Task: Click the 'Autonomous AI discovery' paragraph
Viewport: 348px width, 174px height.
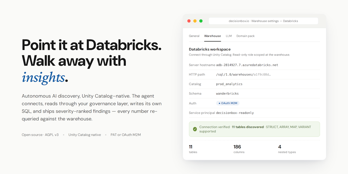Action: click(x=92, y=107)
